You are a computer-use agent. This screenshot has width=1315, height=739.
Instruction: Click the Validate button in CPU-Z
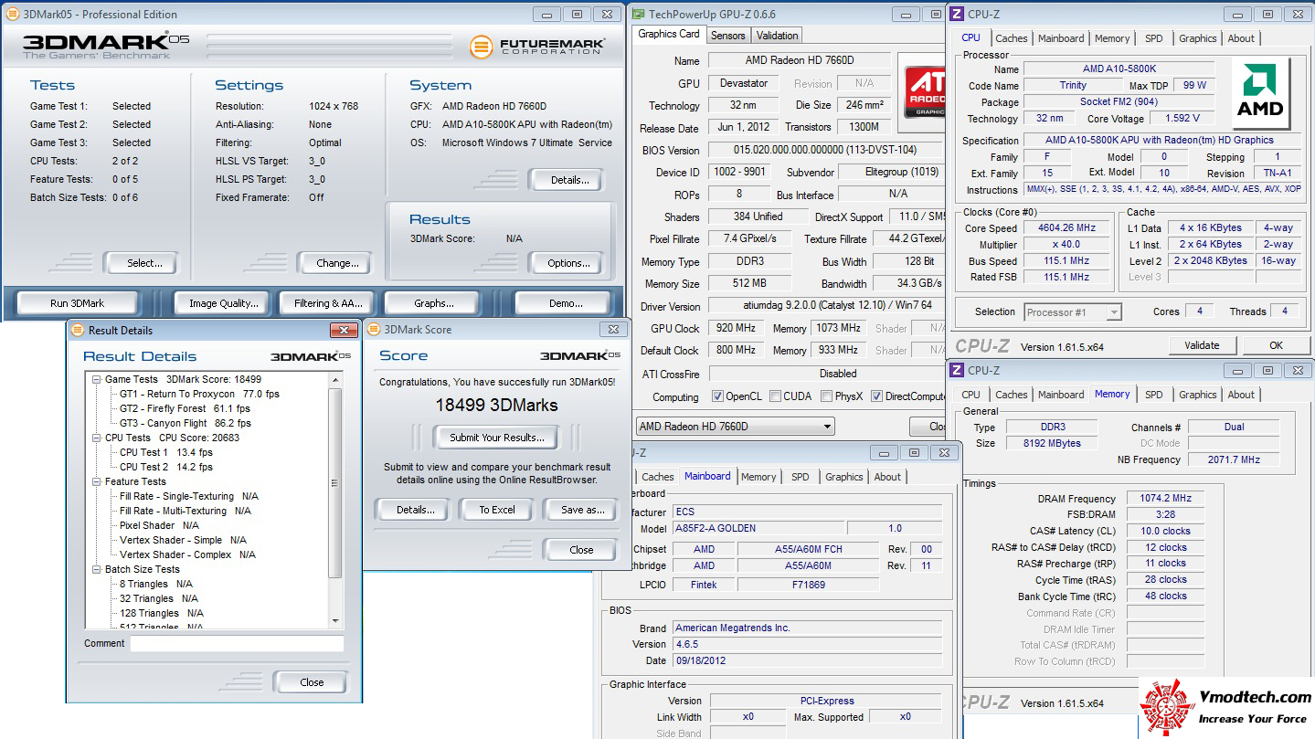(x=1202, y=345)
